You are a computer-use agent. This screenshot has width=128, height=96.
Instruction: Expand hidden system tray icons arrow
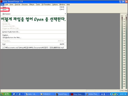click(x=111, y=94)
